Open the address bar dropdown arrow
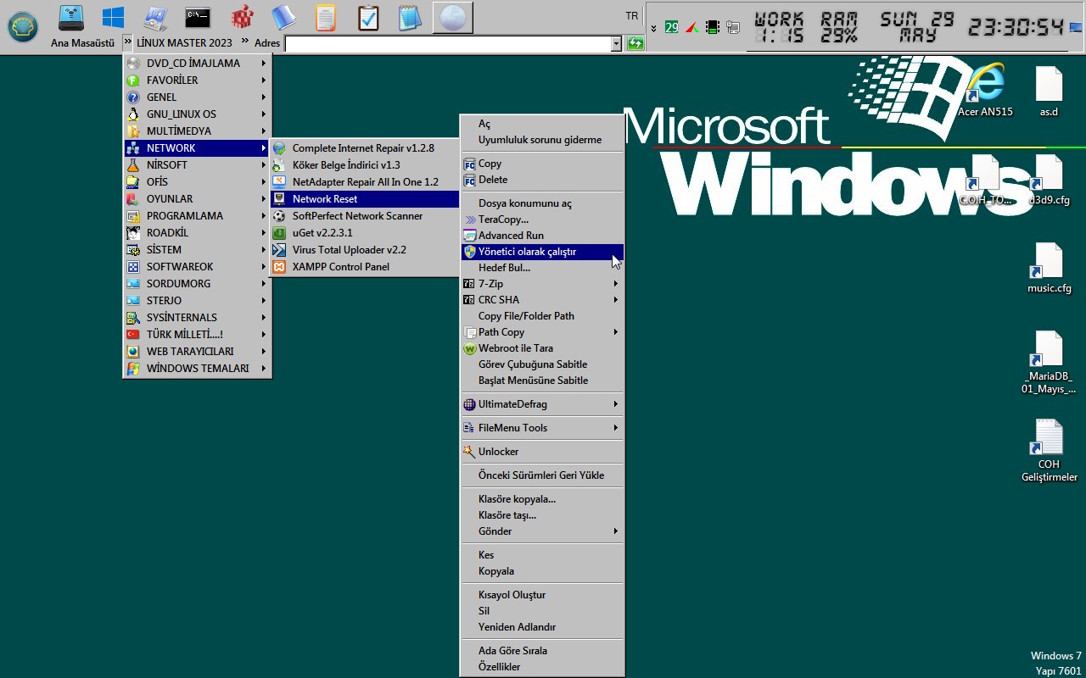Image resolution: width=1086 pixels, height=678 pixels. [617, 43]
